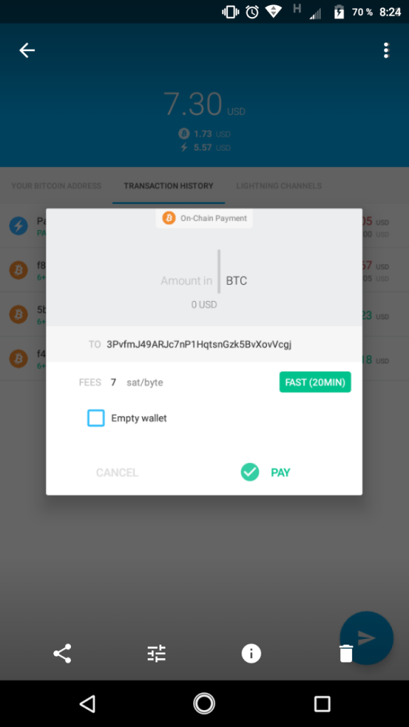Cancel the on-chain payment dialog
The height and width of the screenshot is (727, 409).
click(117, 472)
